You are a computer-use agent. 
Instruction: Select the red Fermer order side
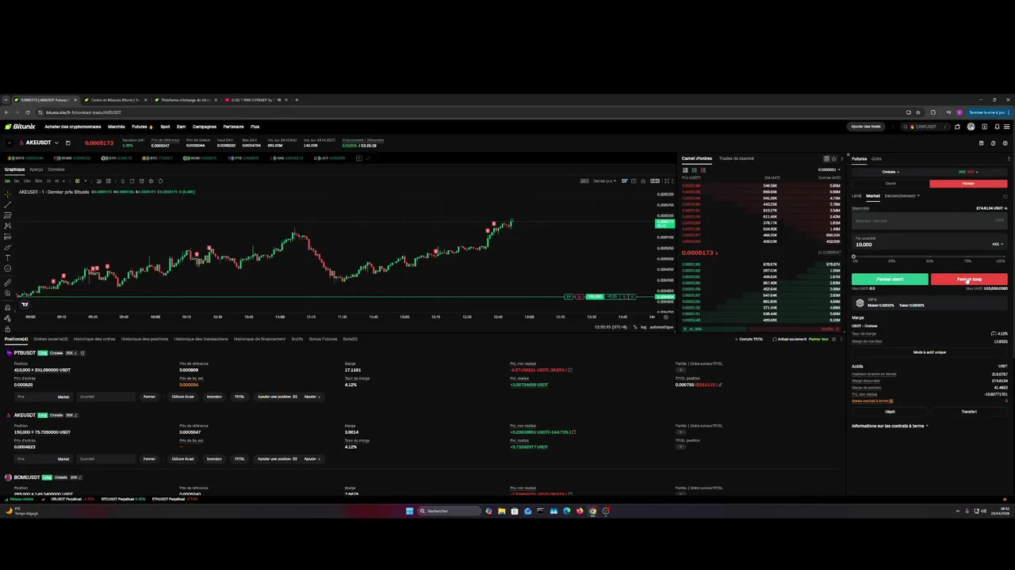coord(968,184)
